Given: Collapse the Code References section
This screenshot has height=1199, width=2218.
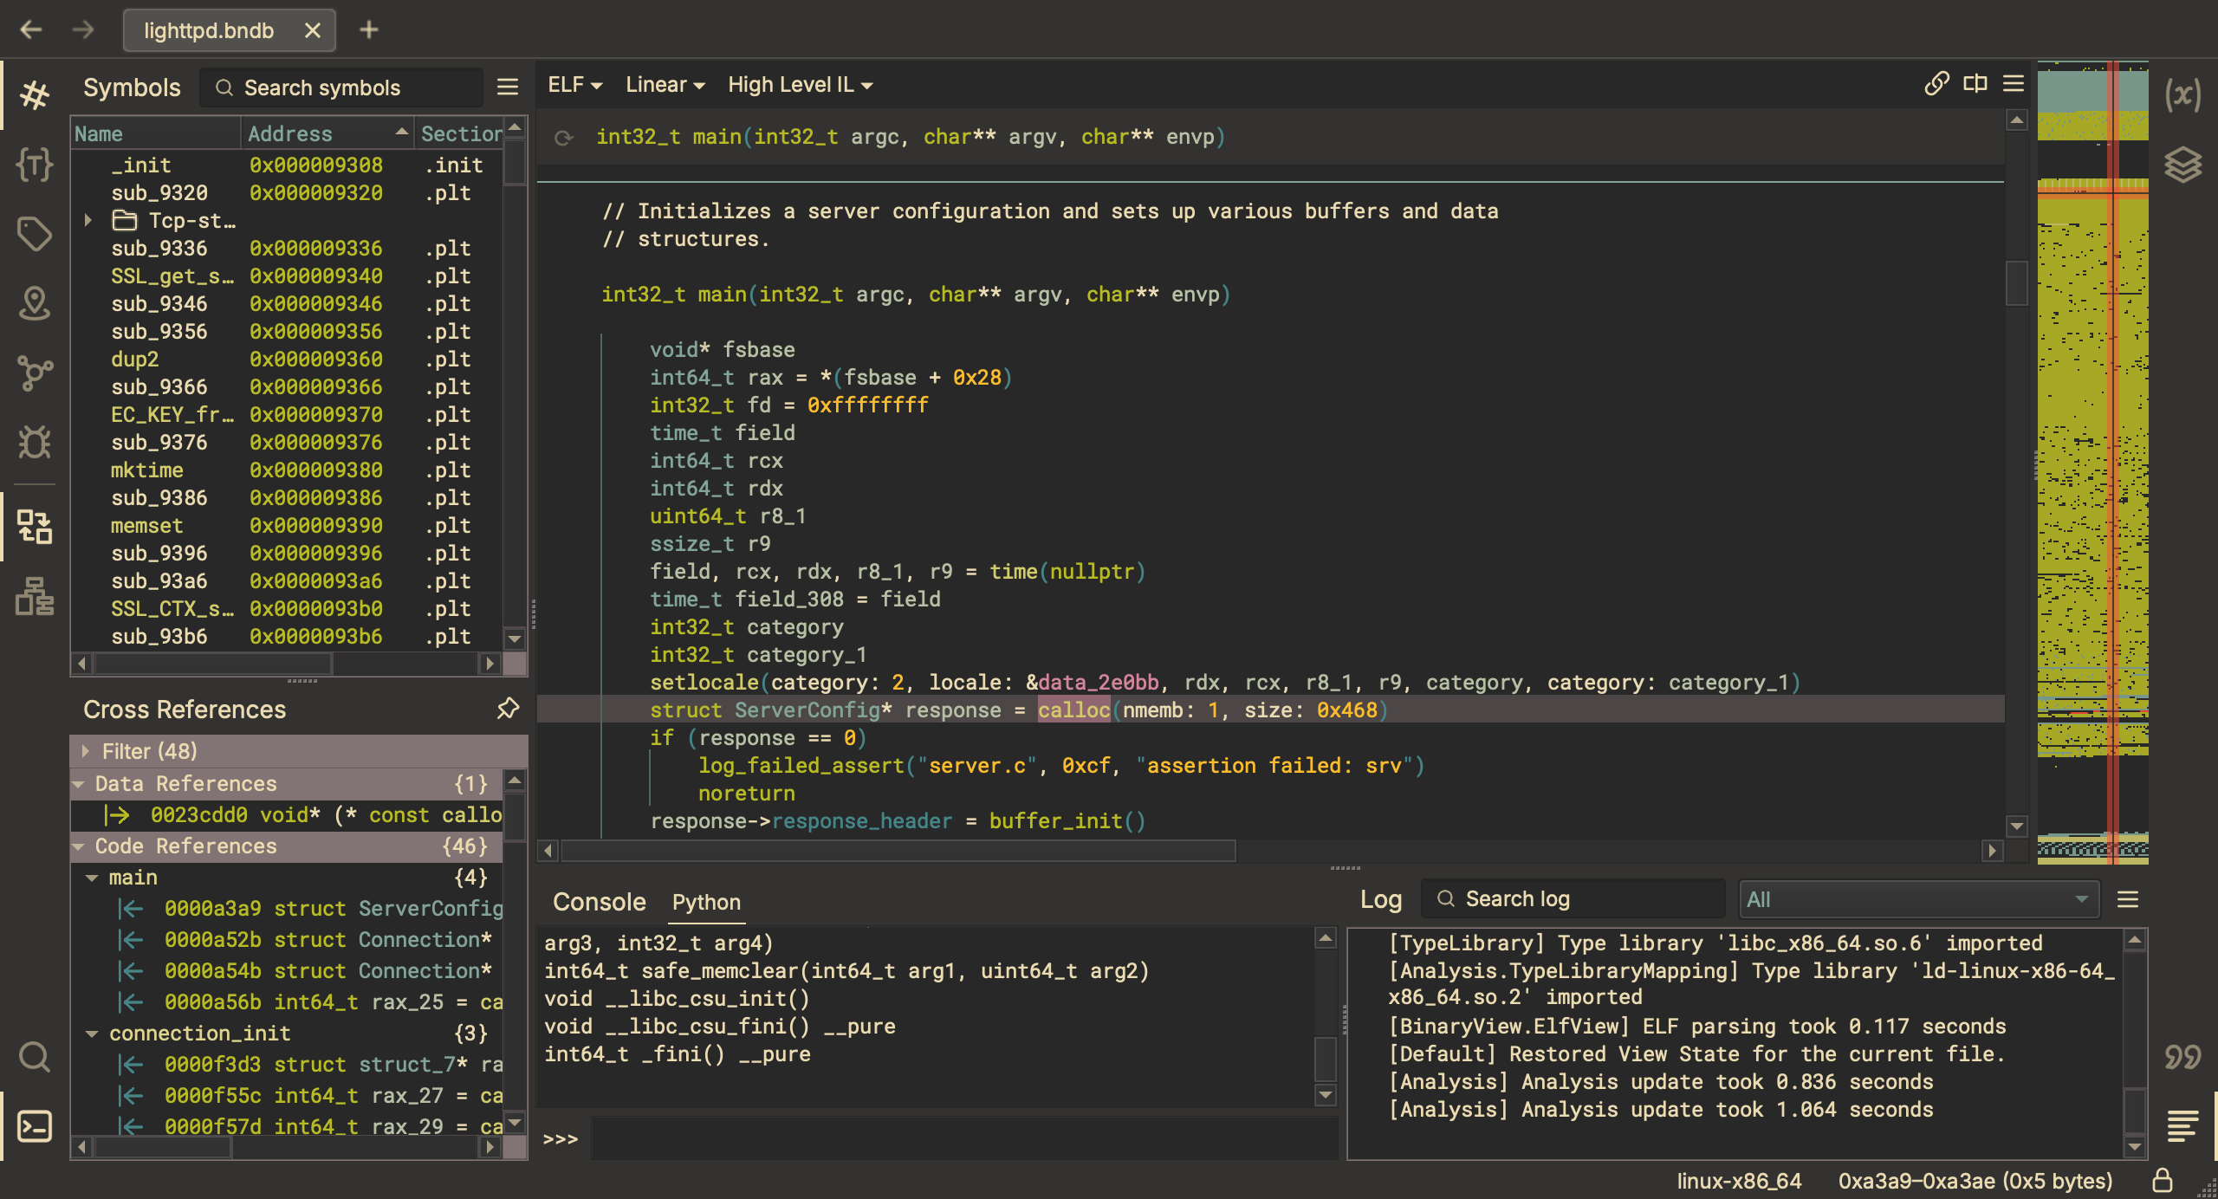Looking at the screenshot, I should point(79,846).
